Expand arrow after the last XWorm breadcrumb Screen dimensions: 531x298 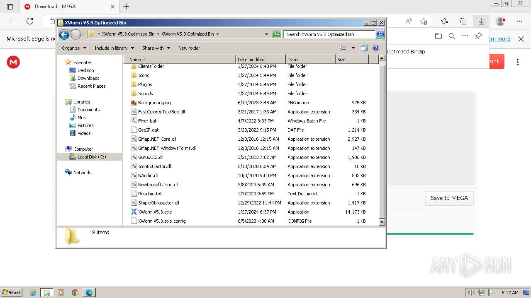pyautogui.click(x=217, y=34)
